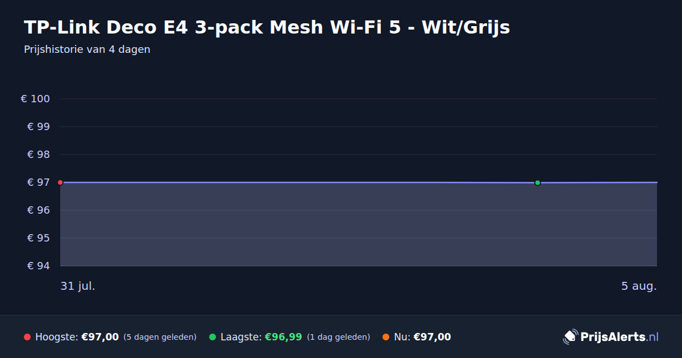682x358 pixels.
Task: Click the green lowest-price point on chart
Action: tap(538, 182)
